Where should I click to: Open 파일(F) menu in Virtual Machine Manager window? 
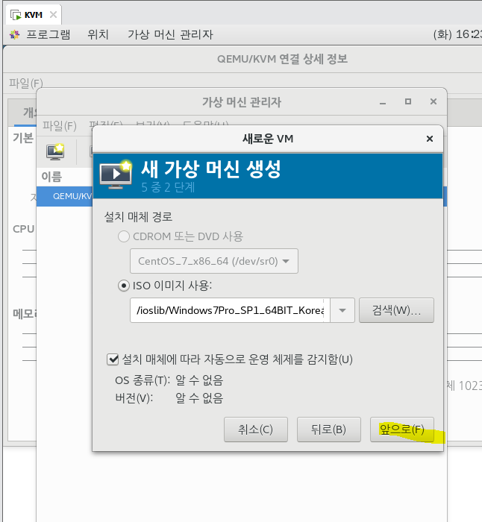coord(59,126)
